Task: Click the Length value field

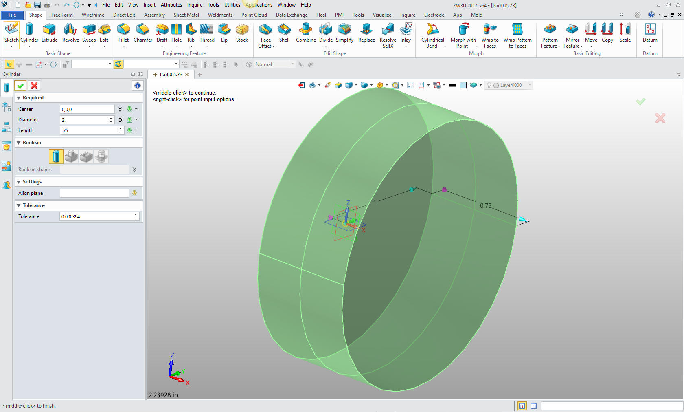Action: pos(89,130)
